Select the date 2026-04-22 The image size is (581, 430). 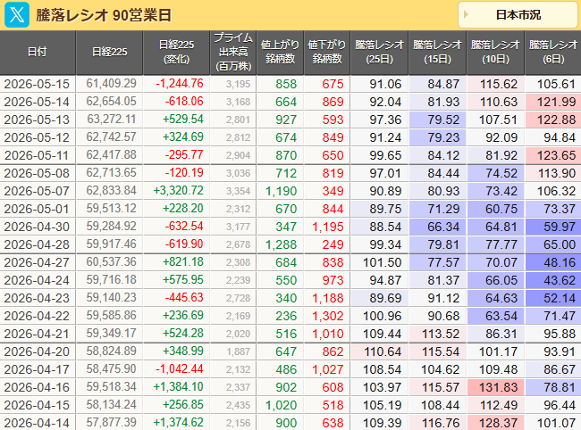click(x=37, y=316)
